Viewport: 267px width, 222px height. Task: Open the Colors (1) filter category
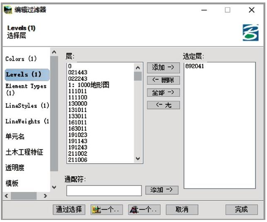(x=21, y=59)
